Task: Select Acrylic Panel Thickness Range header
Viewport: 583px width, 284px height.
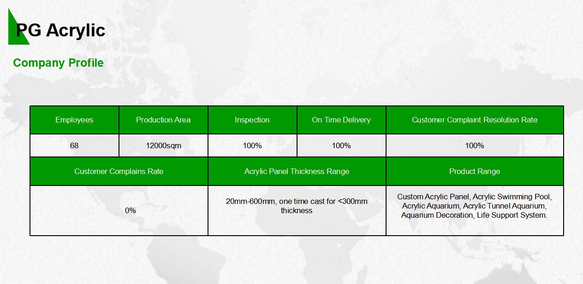Action: (297, 171)
